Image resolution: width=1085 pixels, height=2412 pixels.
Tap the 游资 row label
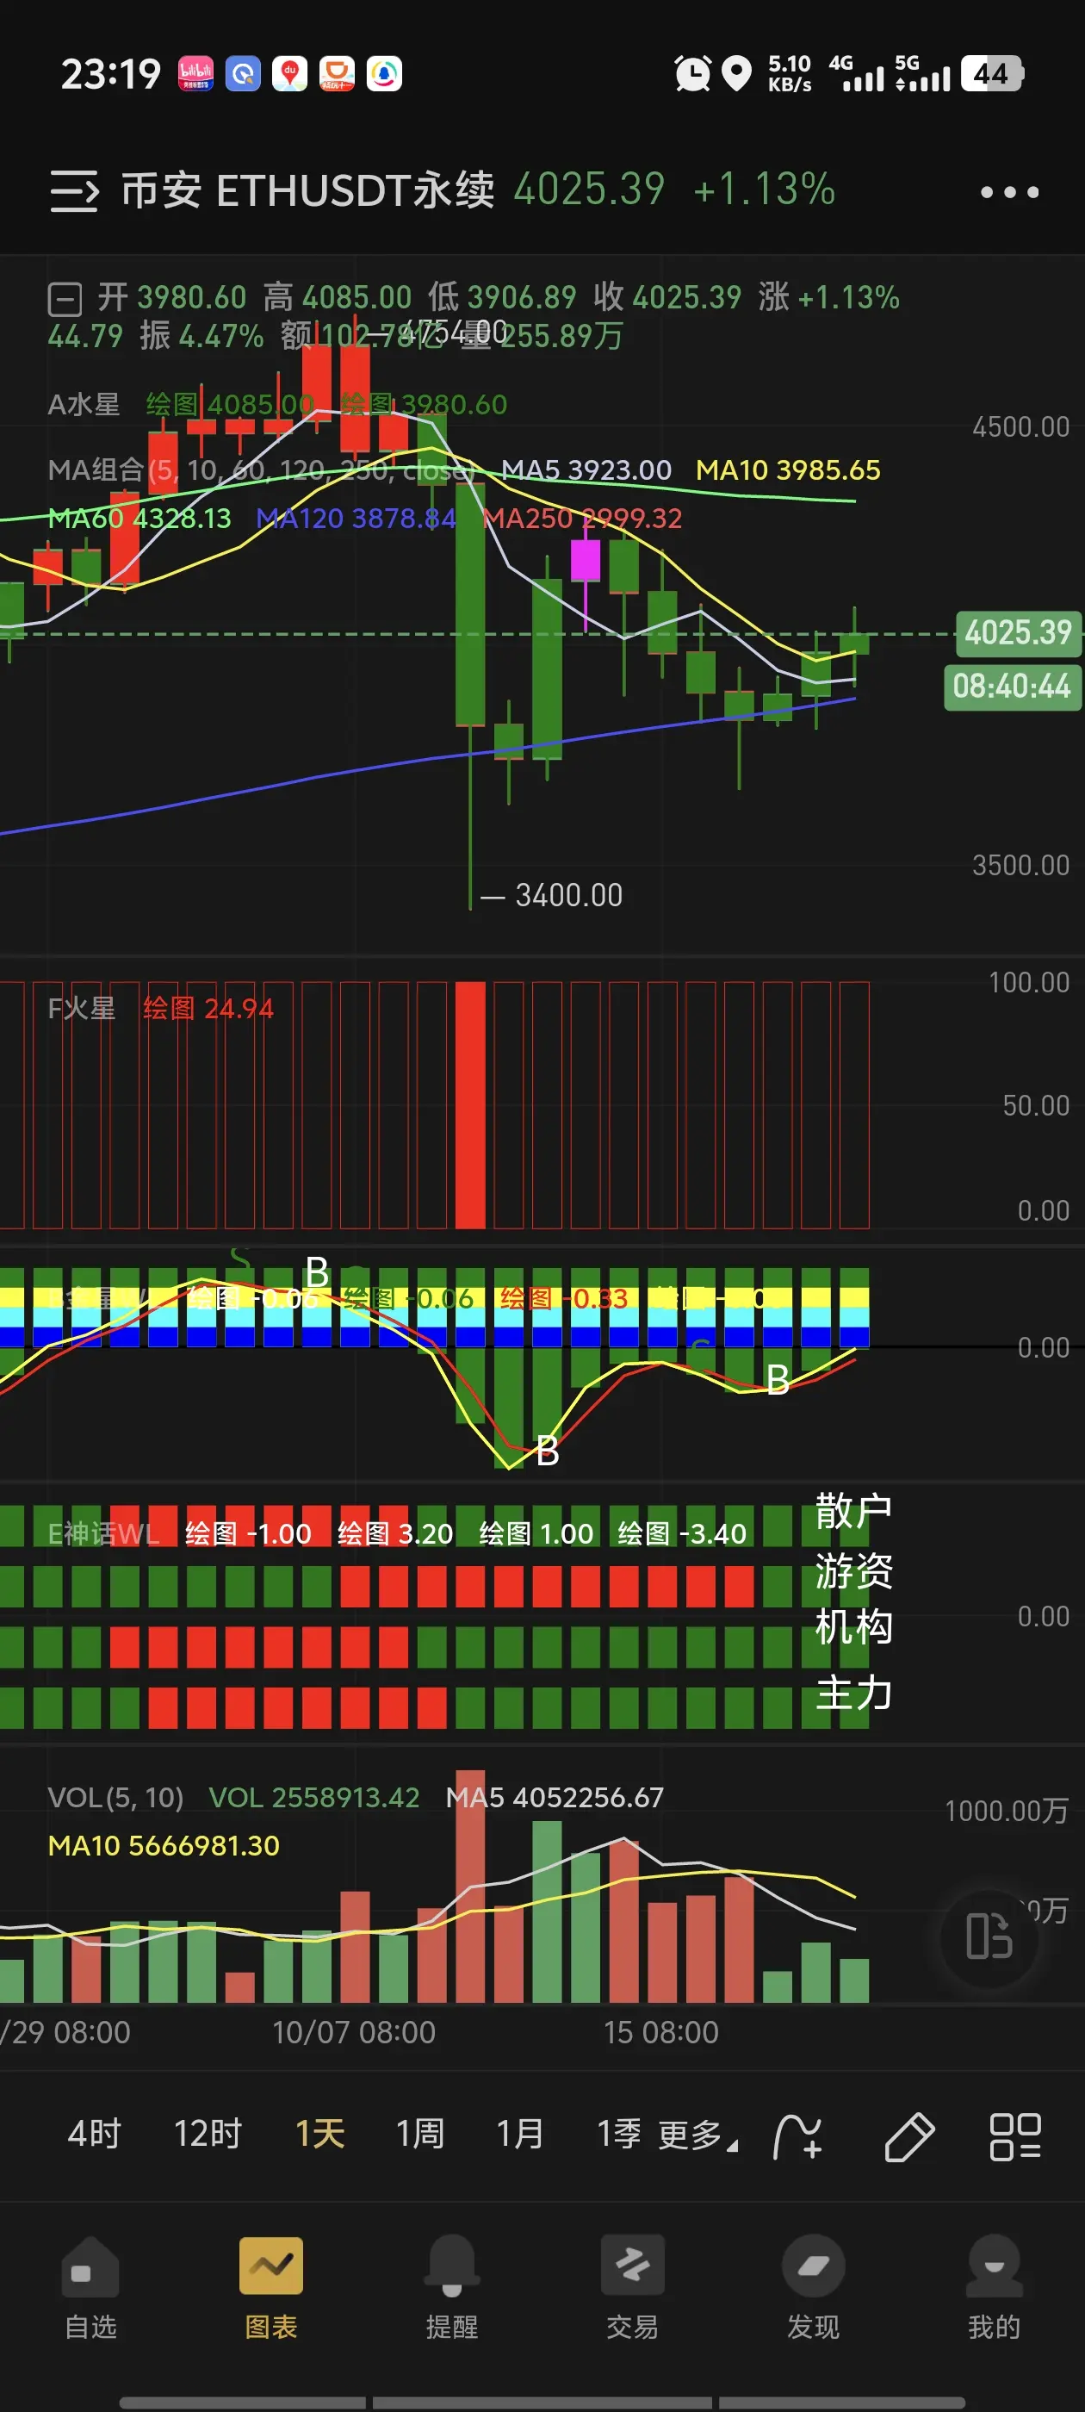[852, 1570]
